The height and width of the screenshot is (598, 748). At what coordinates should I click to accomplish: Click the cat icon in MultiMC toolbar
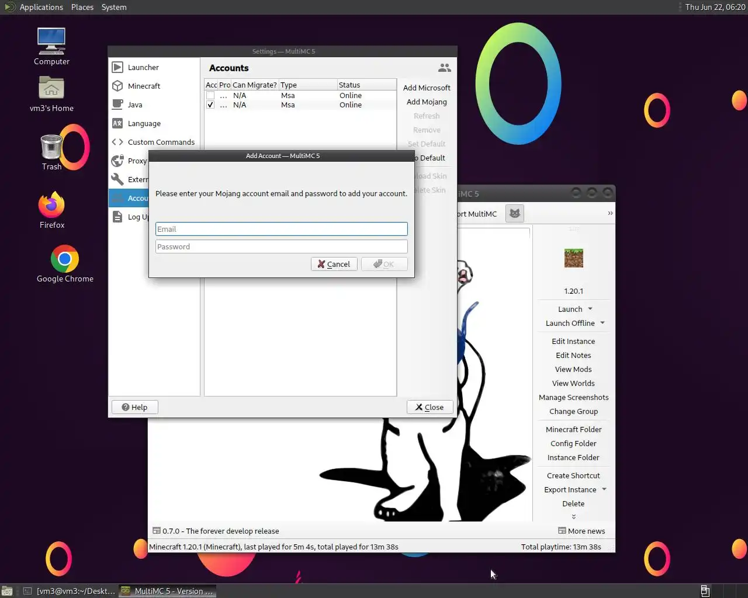[515, 214]
